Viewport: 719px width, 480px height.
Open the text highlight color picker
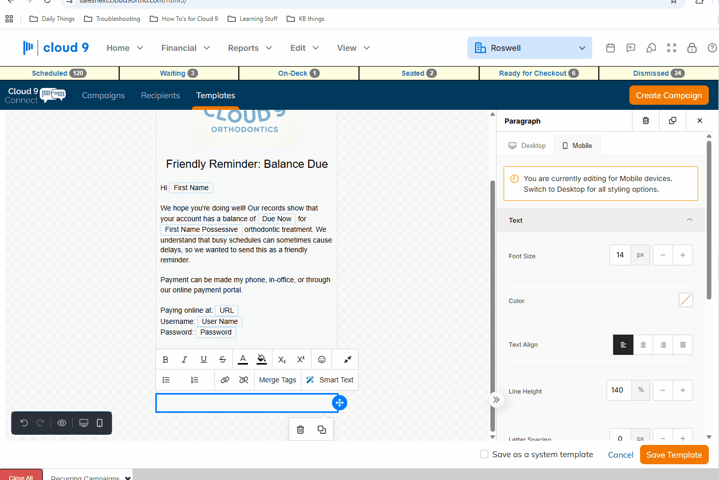pos(262,359)
